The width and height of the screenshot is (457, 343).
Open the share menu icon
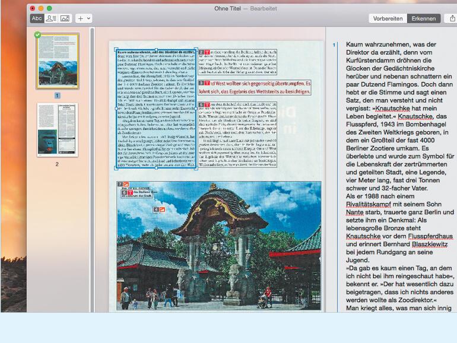(452, 18)
